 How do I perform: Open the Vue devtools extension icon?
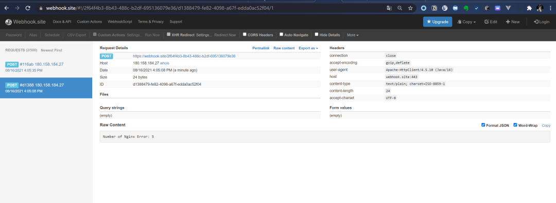[x=508, y=8]
